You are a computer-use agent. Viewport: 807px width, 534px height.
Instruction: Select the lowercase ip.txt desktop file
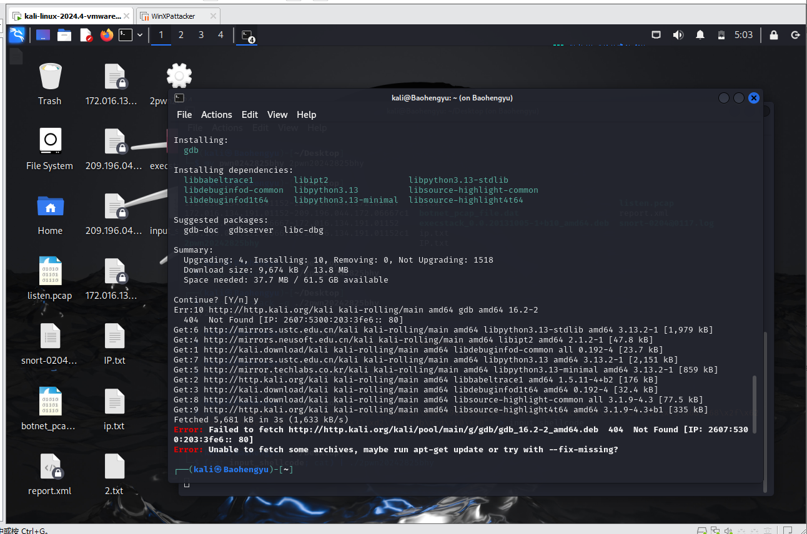[114, 409]
